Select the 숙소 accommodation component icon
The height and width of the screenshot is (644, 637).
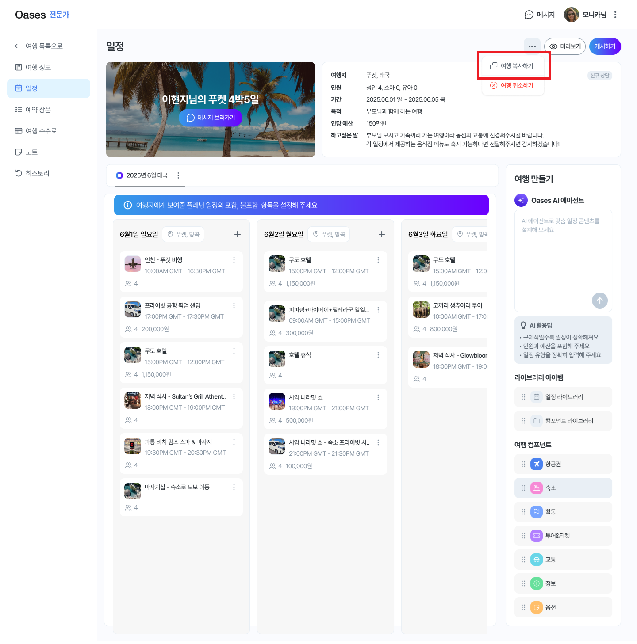[x=536, y=488]
